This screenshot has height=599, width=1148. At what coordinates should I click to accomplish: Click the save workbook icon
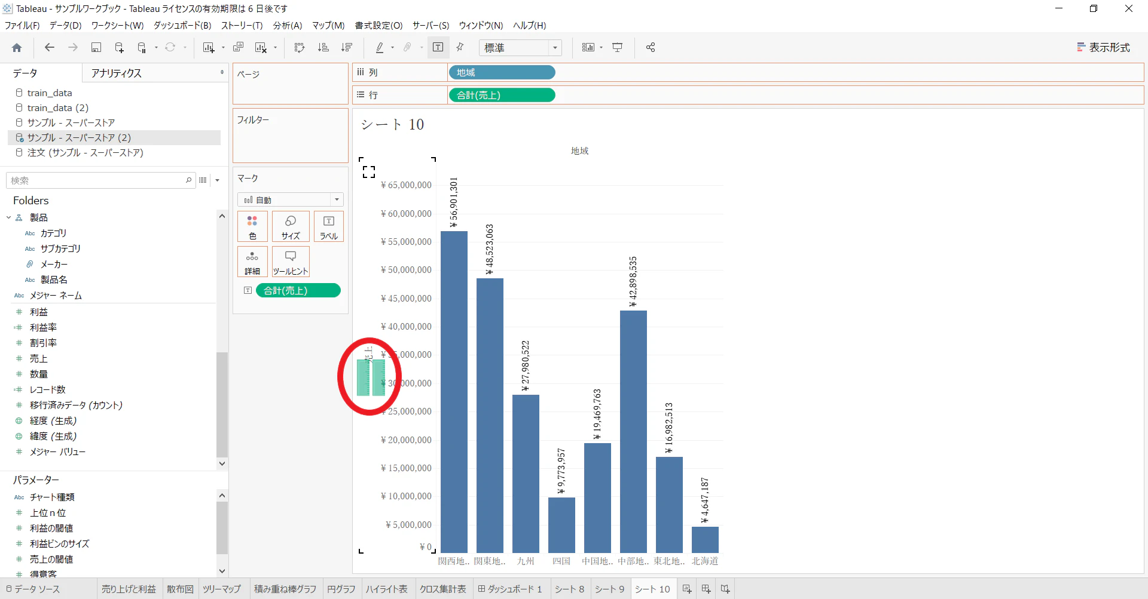click(96, 47)
